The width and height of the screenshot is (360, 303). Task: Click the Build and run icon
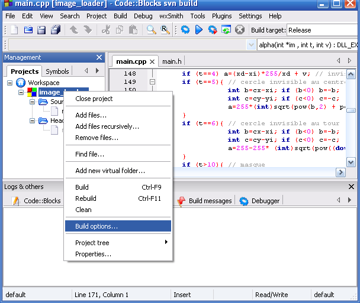213,30
